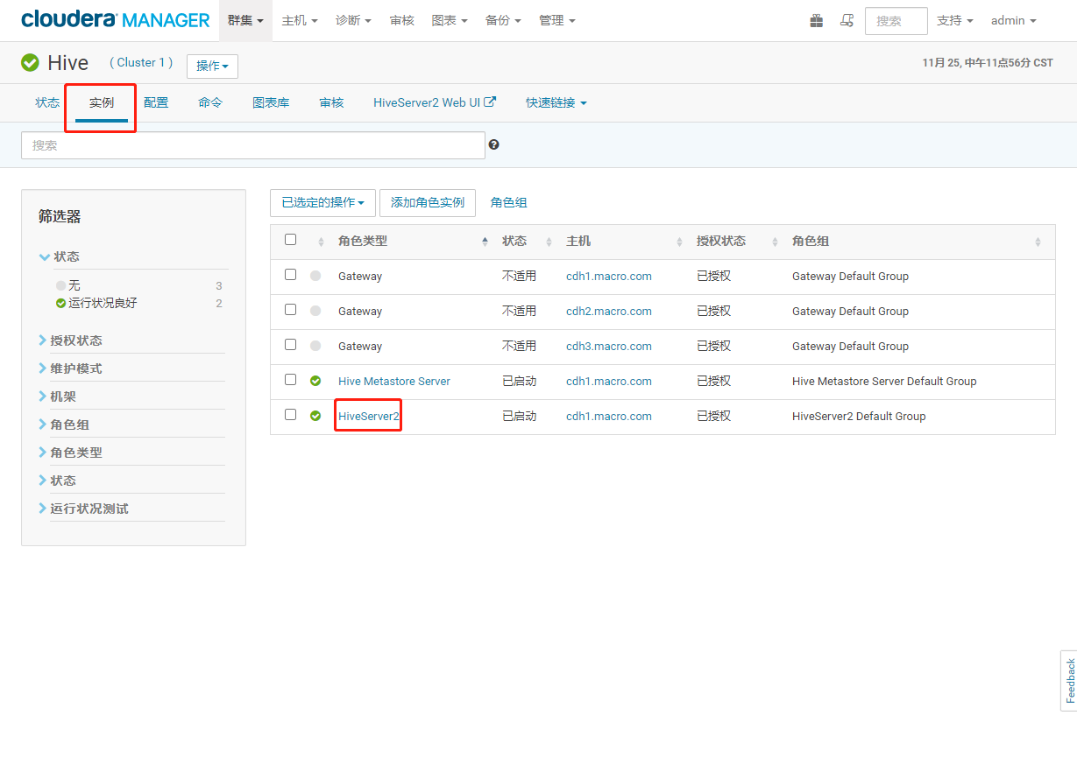Image resolution: width=1077 pixels, height=779 pixels.
Task: Switch to the 配置 tab
Action: [156, 102]
